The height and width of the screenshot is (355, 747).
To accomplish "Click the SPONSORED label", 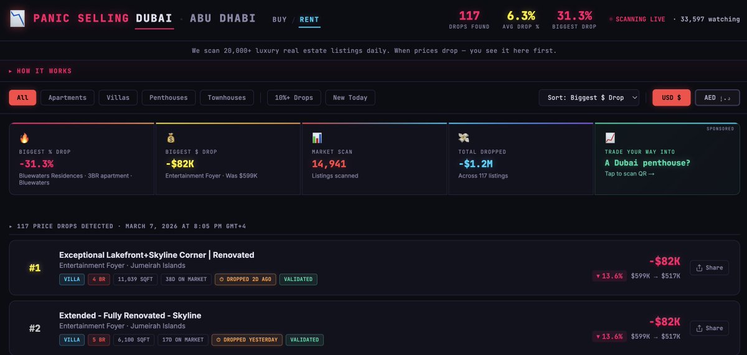I will coord(721,129).
